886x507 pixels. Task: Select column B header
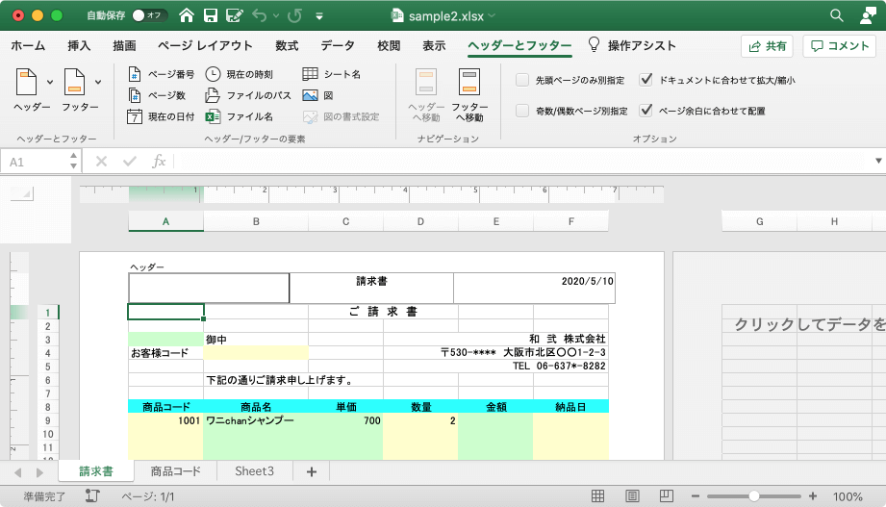[x=256, y=221]
